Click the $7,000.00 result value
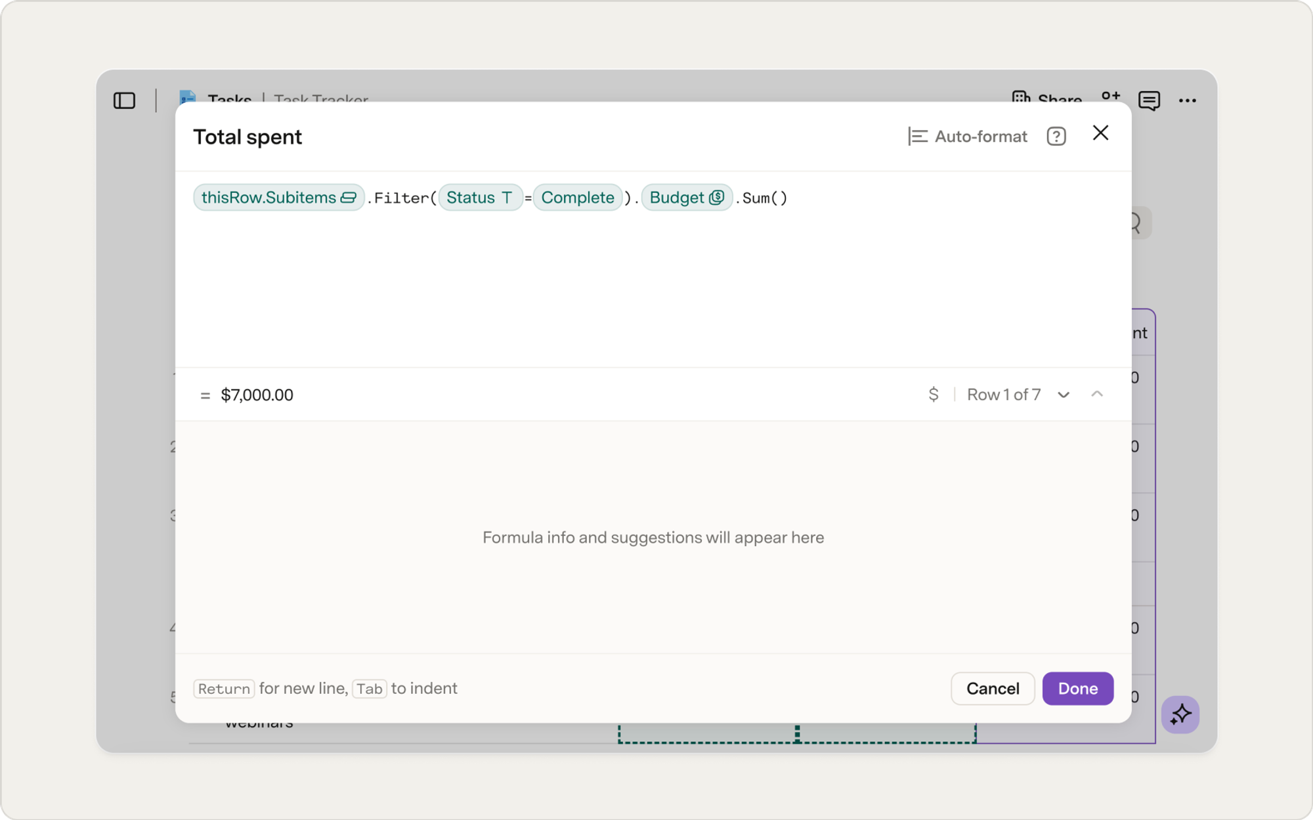 coord(257,395)
